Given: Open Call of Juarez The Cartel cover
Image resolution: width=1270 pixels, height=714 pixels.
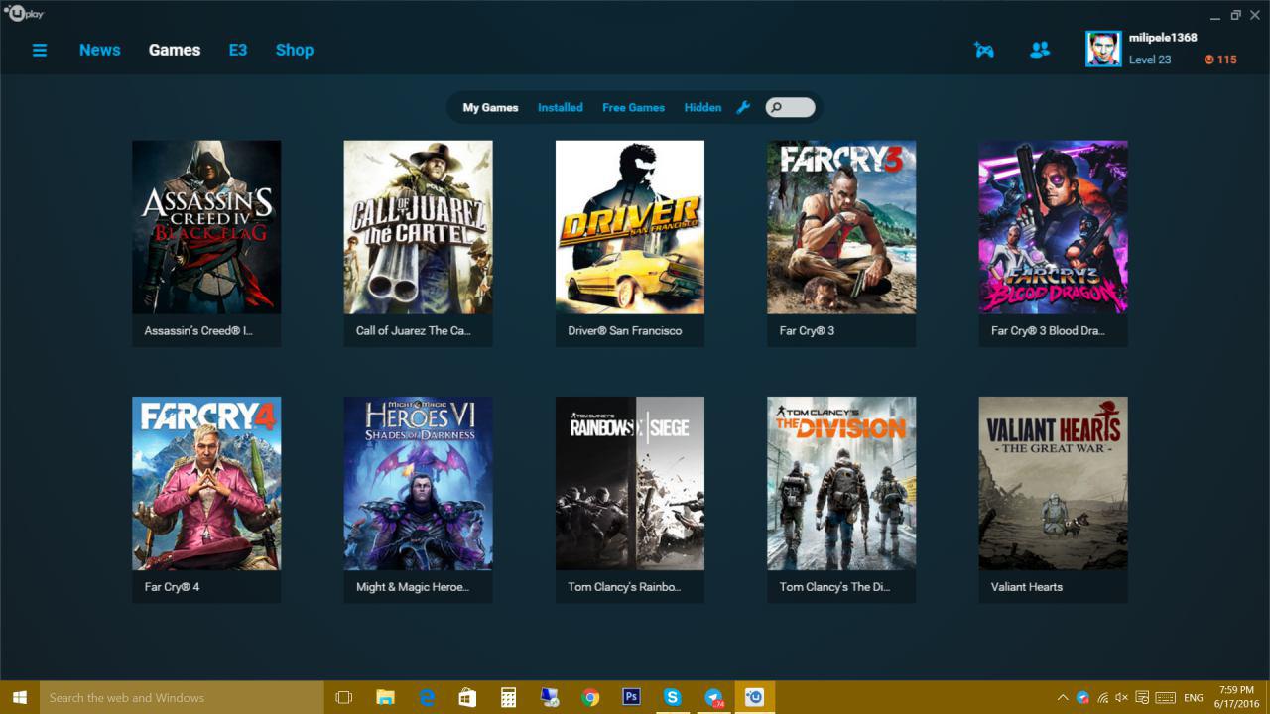Looking at the screenshot, I should pyautogui.click(x=418, y=227).
